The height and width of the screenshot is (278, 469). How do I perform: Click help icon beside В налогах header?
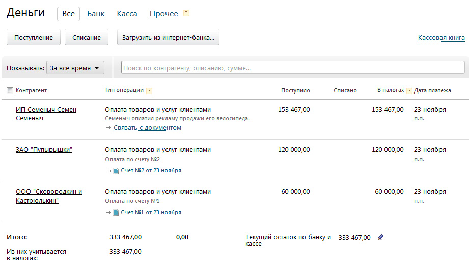coord(409,91)
